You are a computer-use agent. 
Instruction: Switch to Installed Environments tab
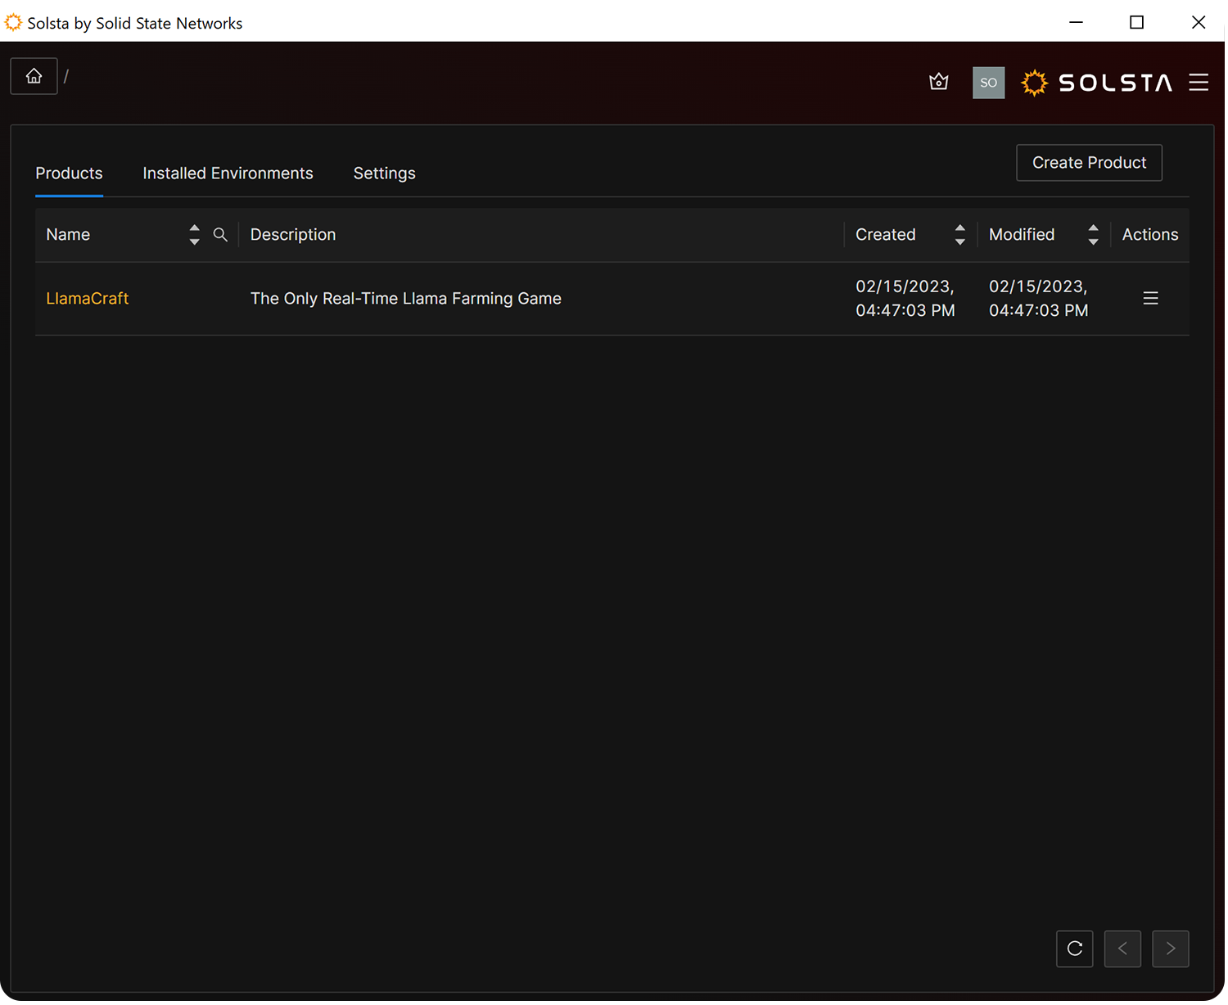[228, 174]
